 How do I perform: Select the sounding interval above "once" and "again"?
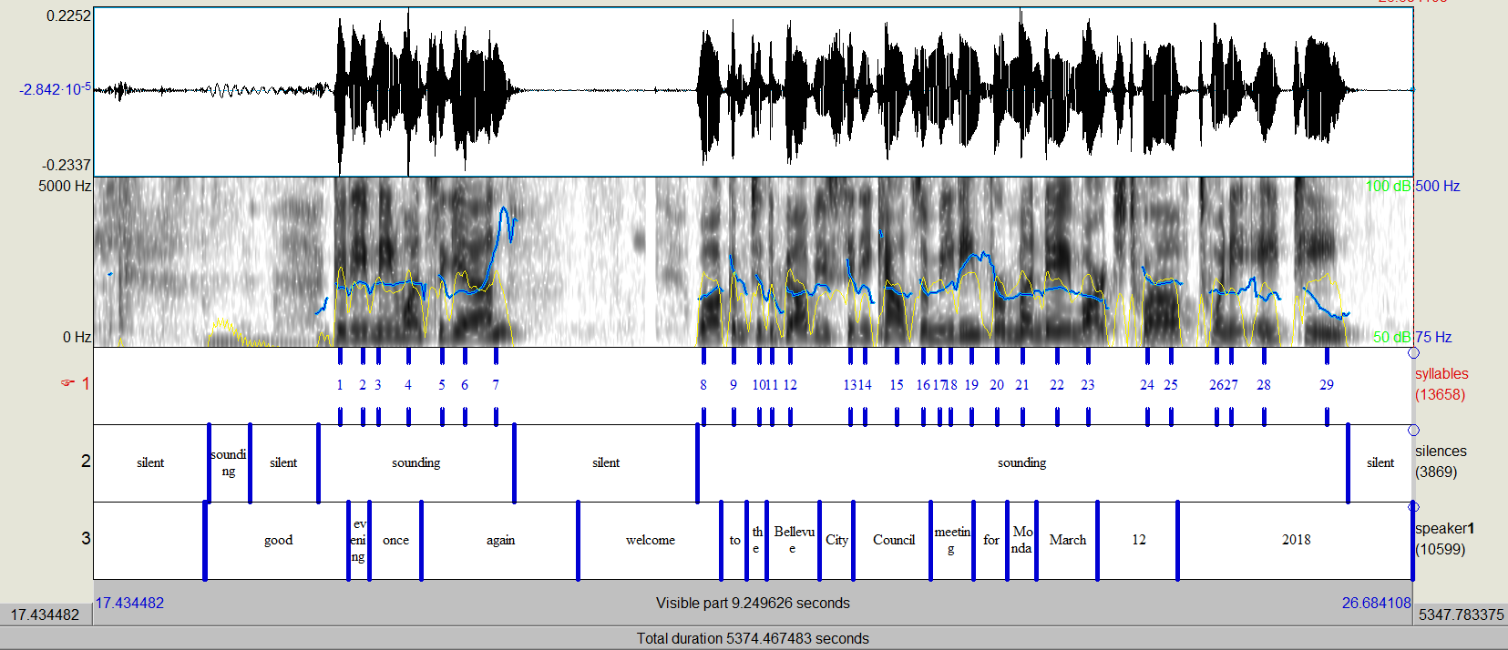point(416,462)
